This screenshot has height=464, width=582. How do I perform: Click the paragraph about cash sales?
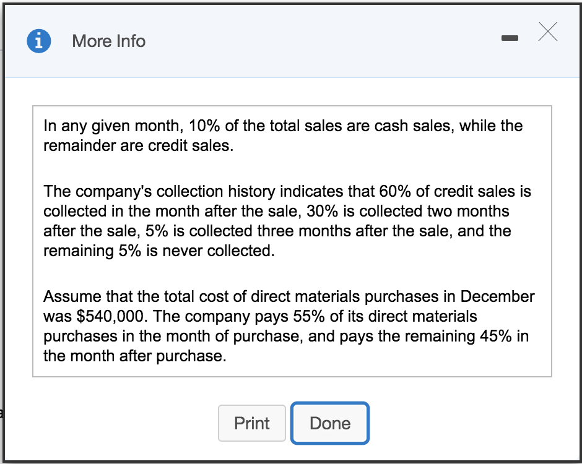(x=283, y=135)
